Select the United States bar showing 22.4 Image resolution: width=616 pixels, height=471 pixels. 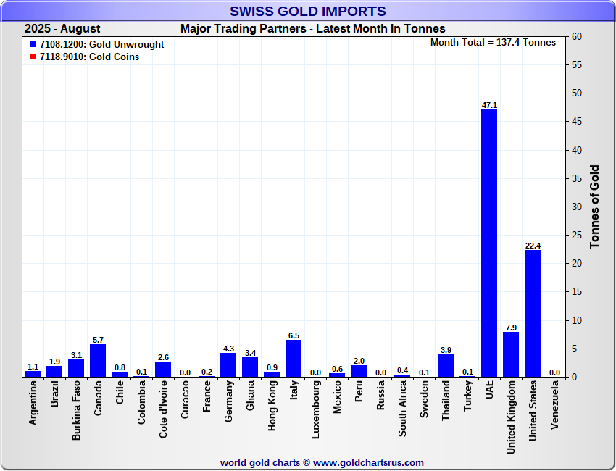coord(533,313)
